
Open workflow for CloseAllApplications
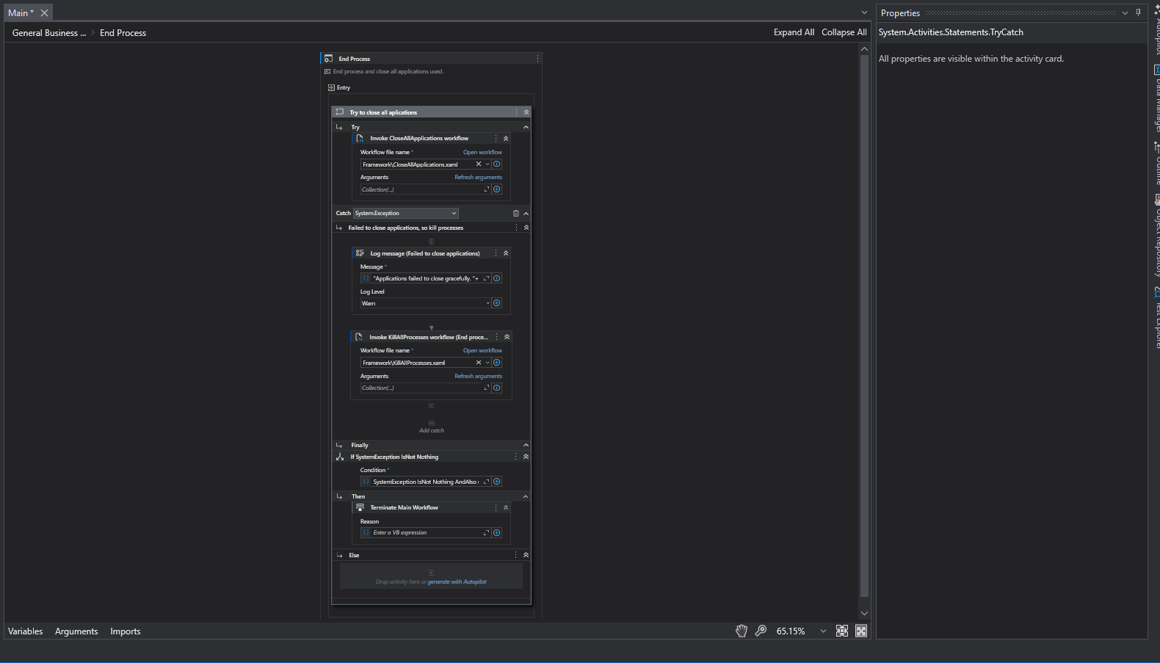[482, 152]
